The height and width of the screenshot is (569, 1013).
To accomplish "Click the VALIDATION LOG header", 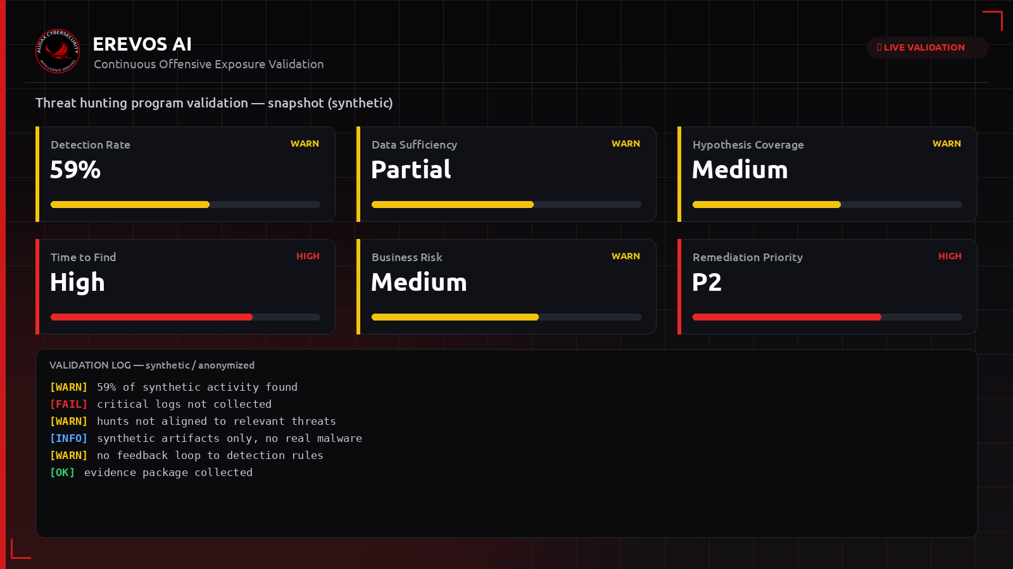I will [x=152, y=365].
